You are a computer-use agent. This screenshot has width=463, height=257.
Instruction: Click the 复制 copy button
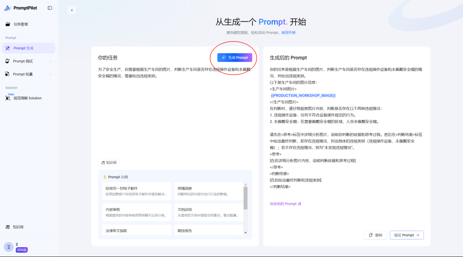coord(375,235)
